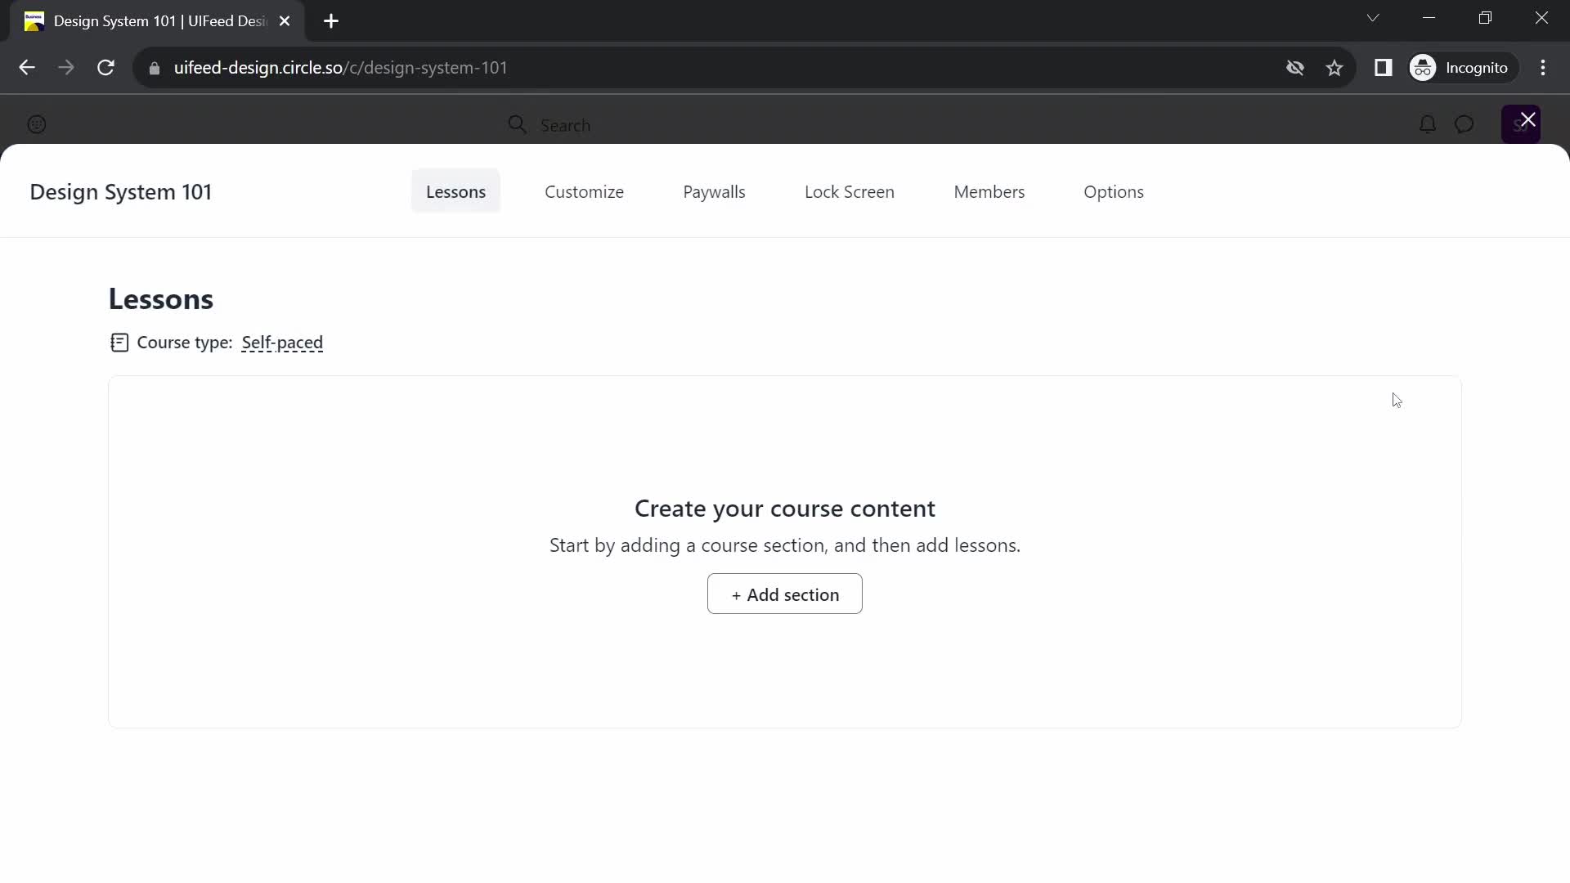Expand the Options tab menu
The height and width of the screenshot is (883, 1570).
pos(1113,190)
